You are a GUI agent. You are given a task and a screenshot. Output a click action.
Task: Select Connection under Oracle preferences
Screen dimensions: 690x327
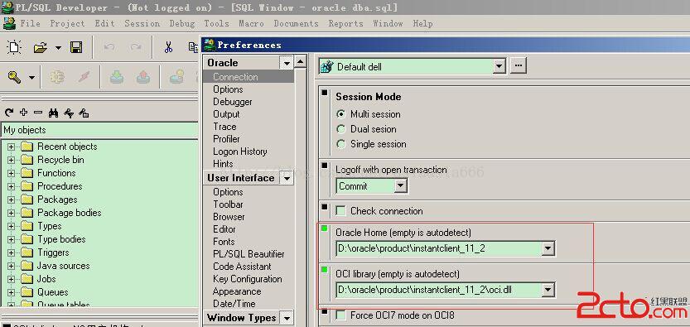click(248, 77)
